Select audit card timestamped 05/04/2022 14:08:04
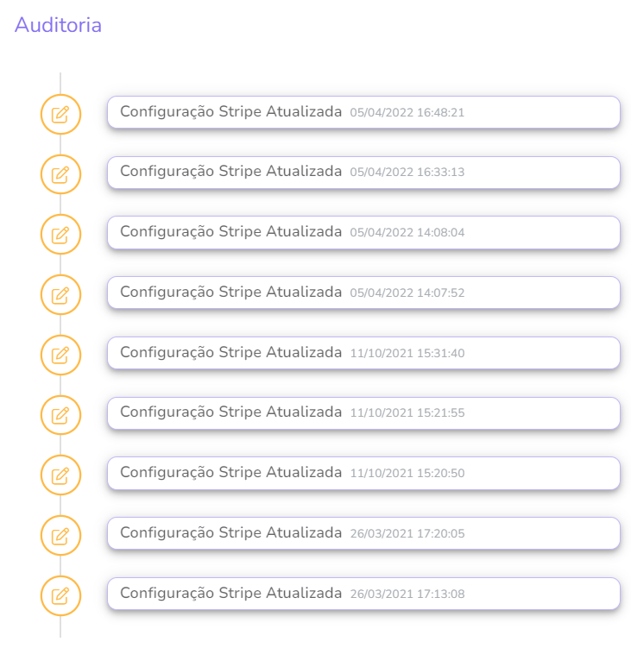The image size is (631, 648). (x=363, y=232)
